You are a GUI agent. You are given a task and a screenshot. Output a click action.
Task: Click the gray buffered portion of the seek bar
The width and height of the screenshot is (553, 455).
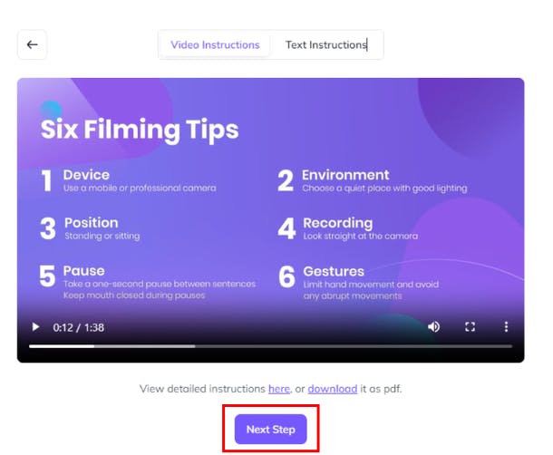pyautogui.click(x=145, y=346)
